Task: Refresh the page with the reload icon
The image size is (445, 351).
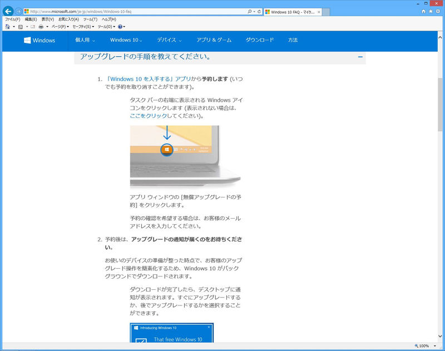Action: (x=259, y=12)
